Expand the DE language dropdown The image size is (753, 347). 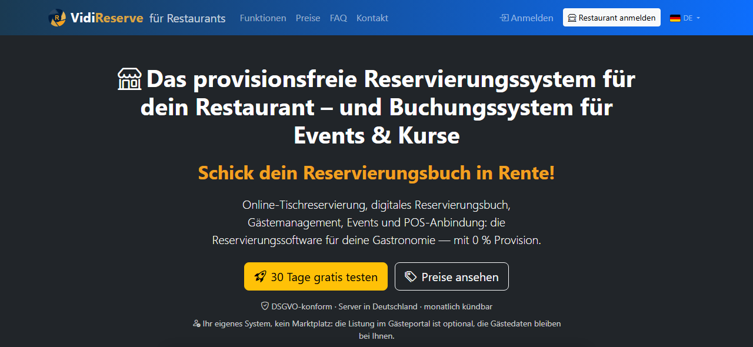pyautogui.click(x=685, y=18)
